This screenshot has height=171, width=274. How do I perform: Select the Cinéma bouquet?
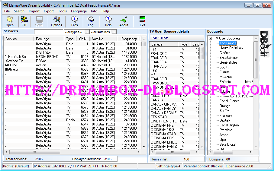[225, 53]
